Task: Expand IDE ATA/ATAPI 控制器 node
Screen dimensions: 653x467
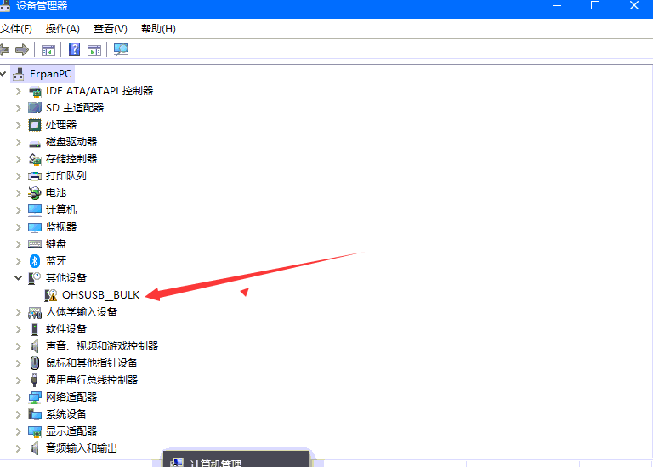Action: [x=19, y=91]
